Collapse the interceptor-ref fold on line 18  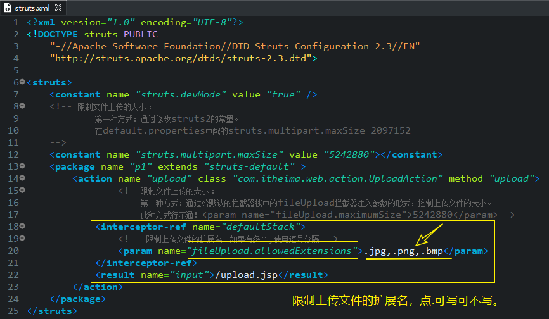[22, 226]
